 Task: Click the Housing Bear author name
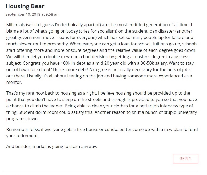pyautogui.click(x=25, y=6)
